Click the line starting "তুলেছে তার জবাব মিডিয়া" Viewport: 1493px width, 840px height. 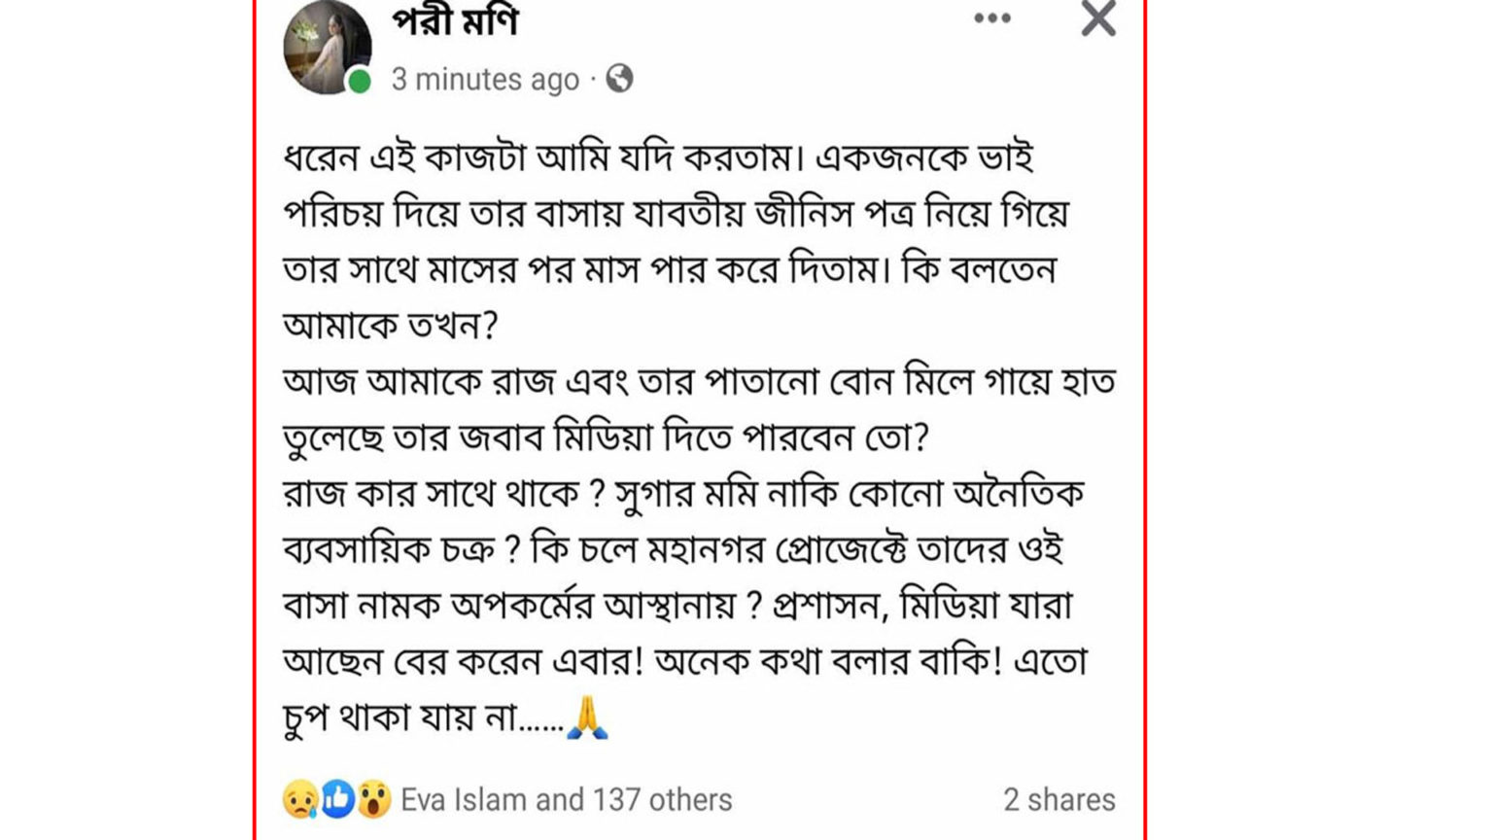607,438
